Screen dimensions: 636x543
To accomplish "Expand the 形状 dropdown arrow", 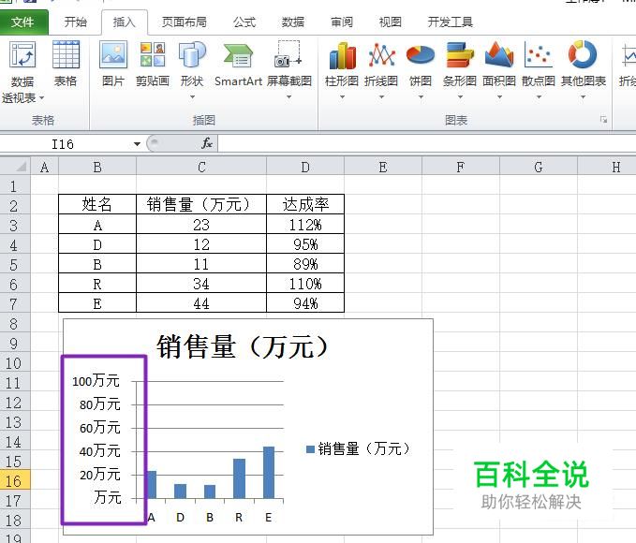I will coord(193,97).
